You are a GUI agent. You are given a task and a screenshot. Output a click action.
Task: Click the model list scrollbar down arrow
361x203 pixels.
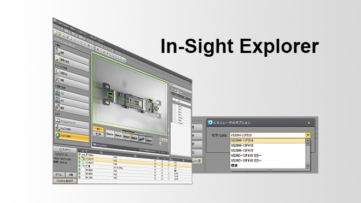tap(308, 166)
